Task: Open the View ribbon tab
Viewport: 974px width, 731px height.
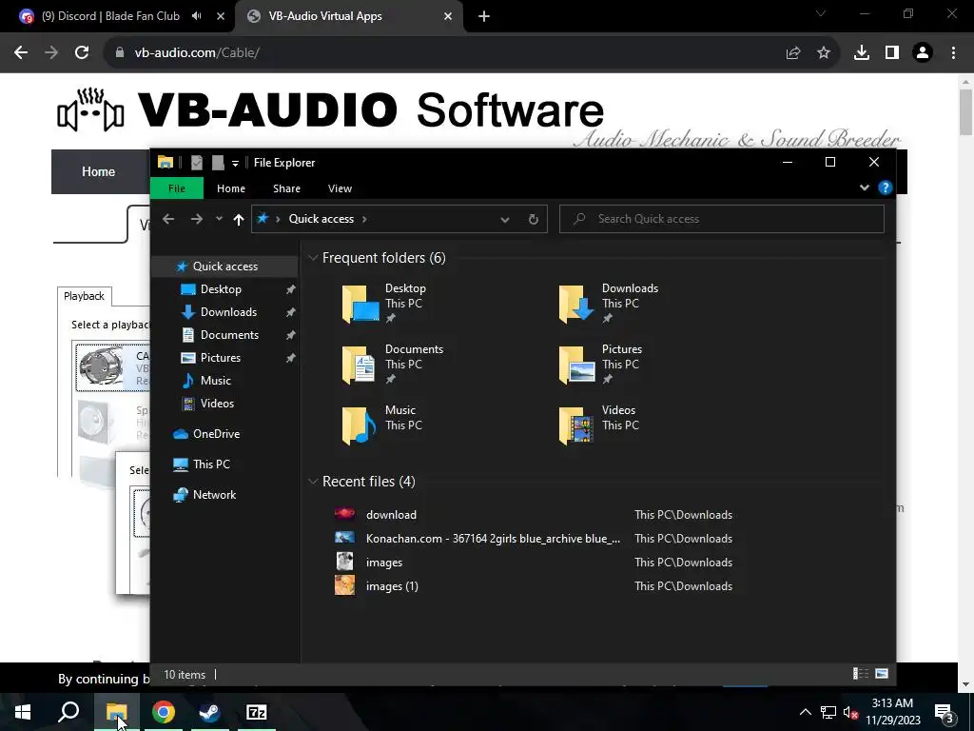Action: pyautogui.click(x=340, y=188)
